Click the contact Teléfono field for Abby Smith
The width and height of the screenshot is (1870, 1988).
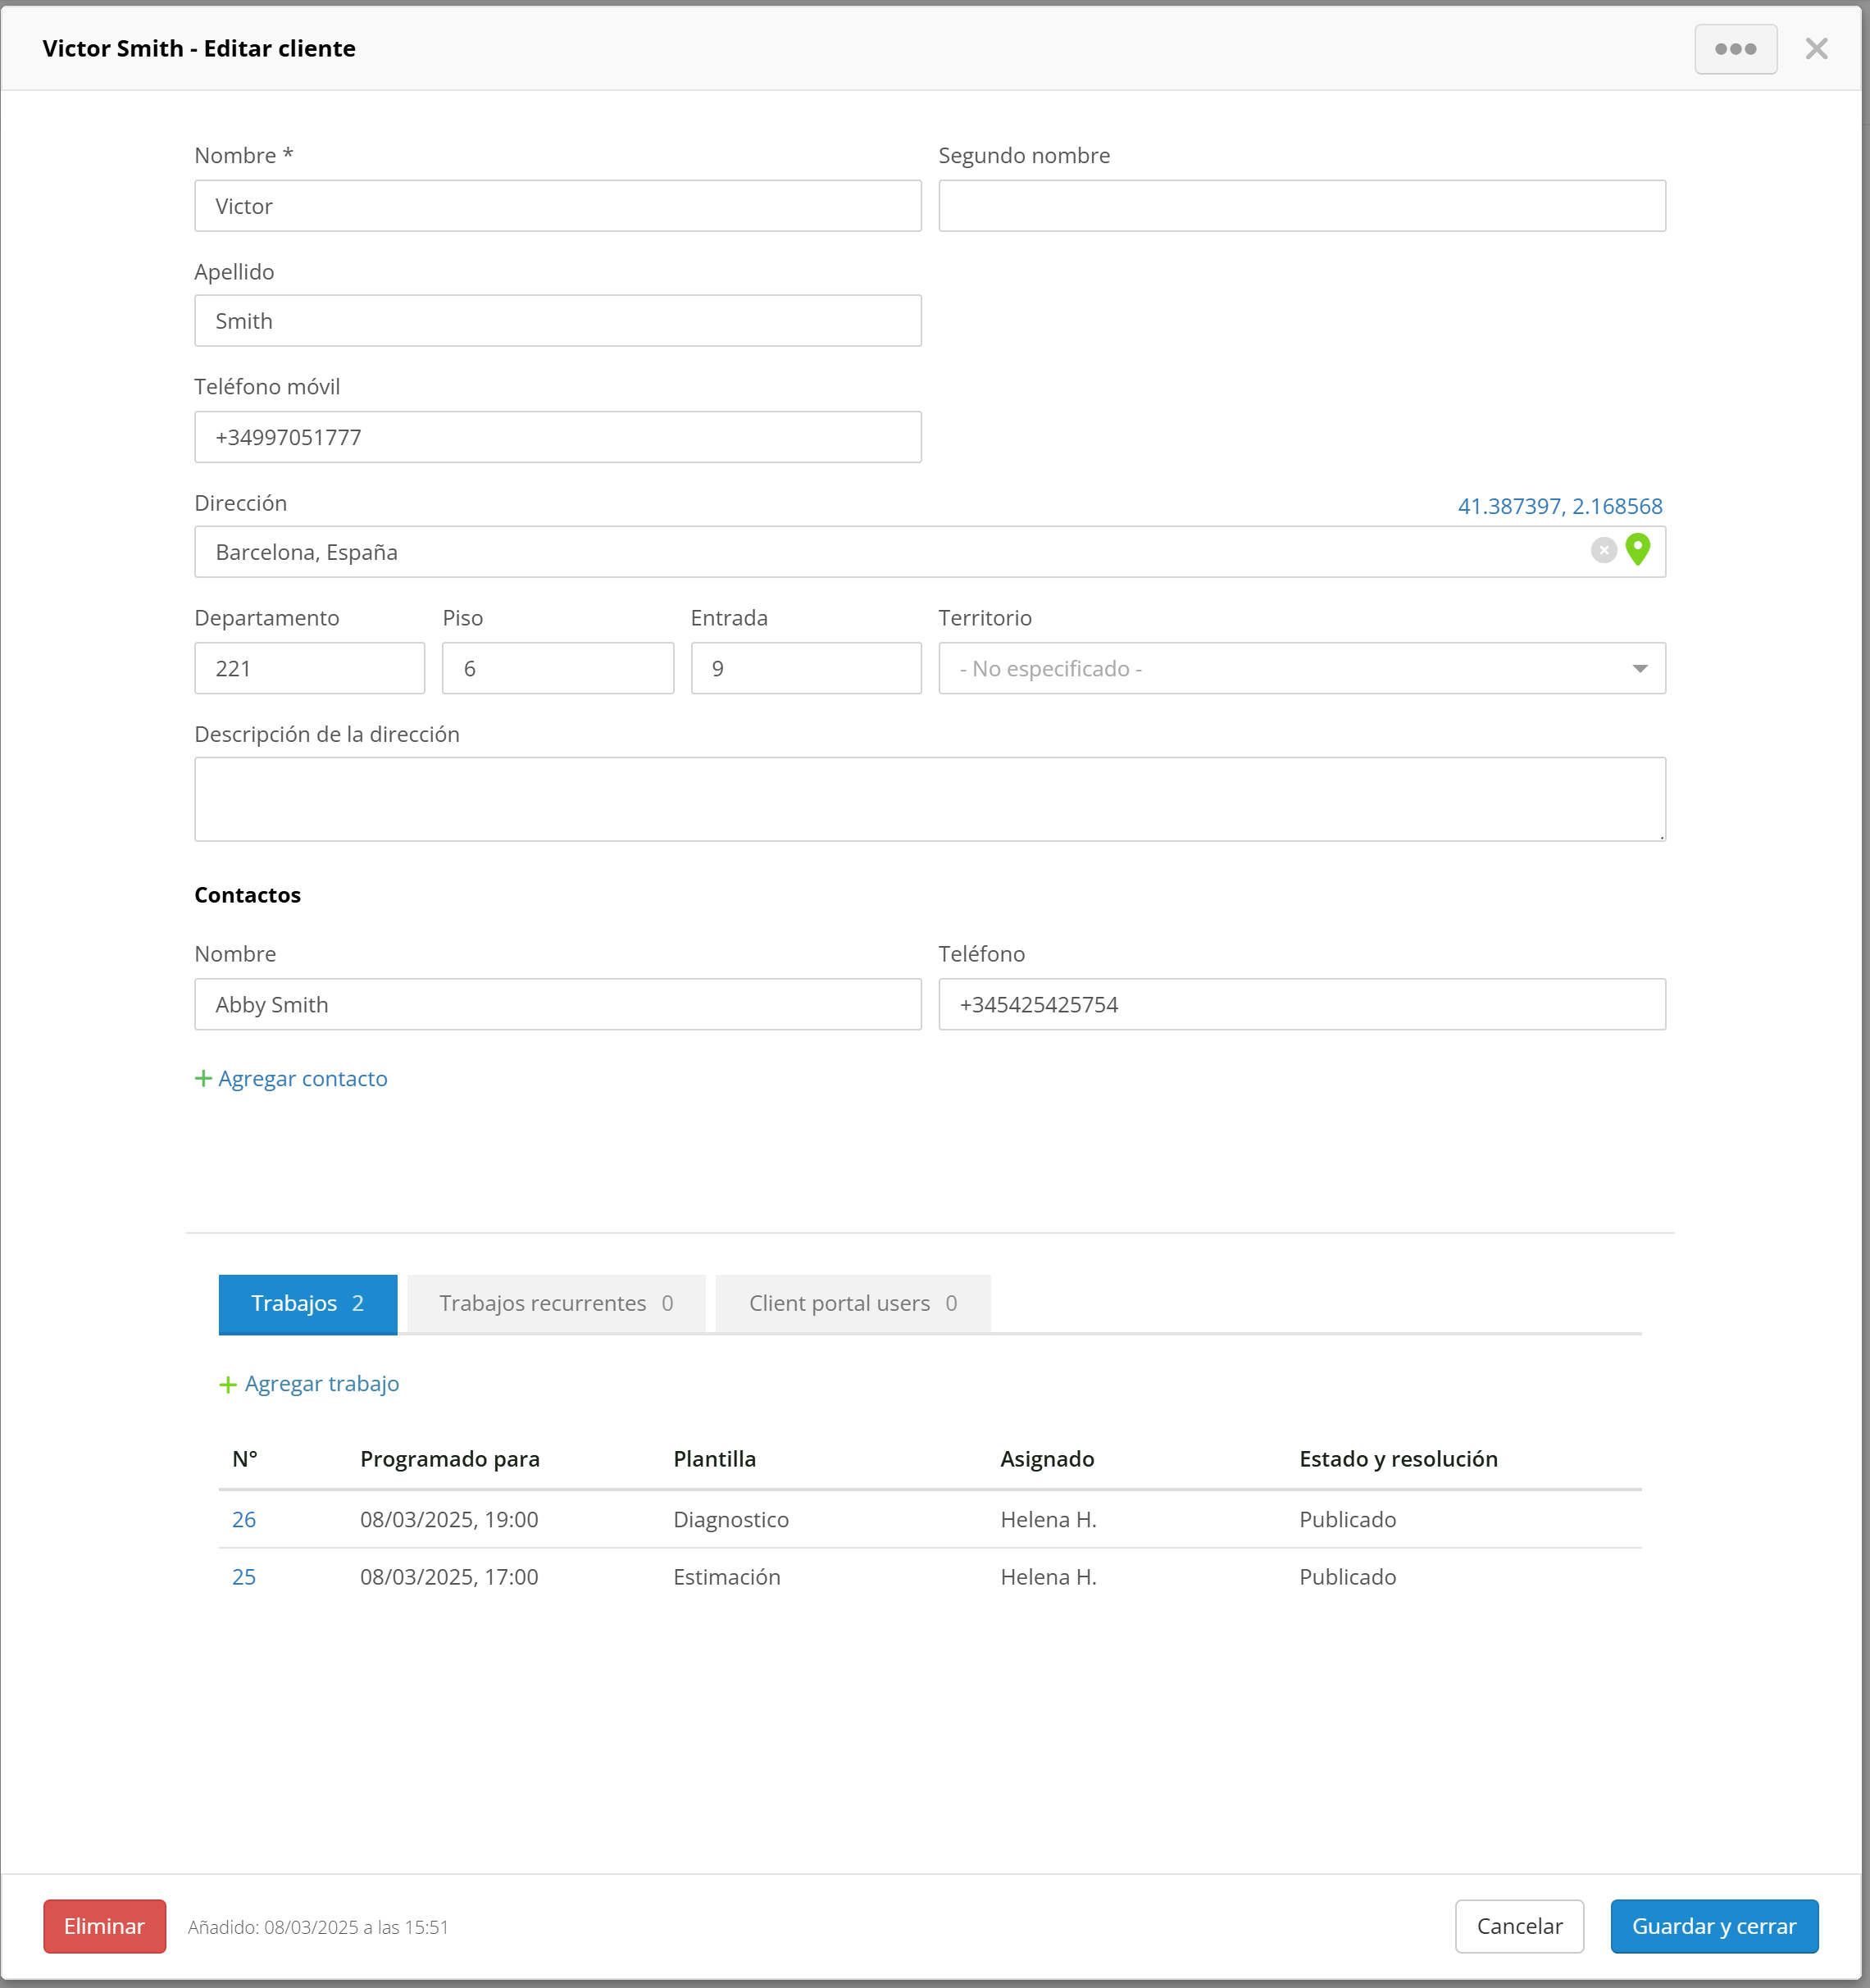1301,1004
